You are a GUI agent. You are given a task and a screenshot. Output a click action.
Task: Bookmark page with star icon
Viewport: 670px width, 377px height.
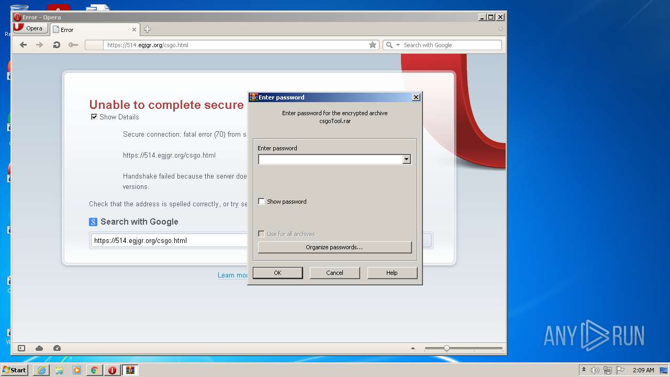(x=373, y=45)
